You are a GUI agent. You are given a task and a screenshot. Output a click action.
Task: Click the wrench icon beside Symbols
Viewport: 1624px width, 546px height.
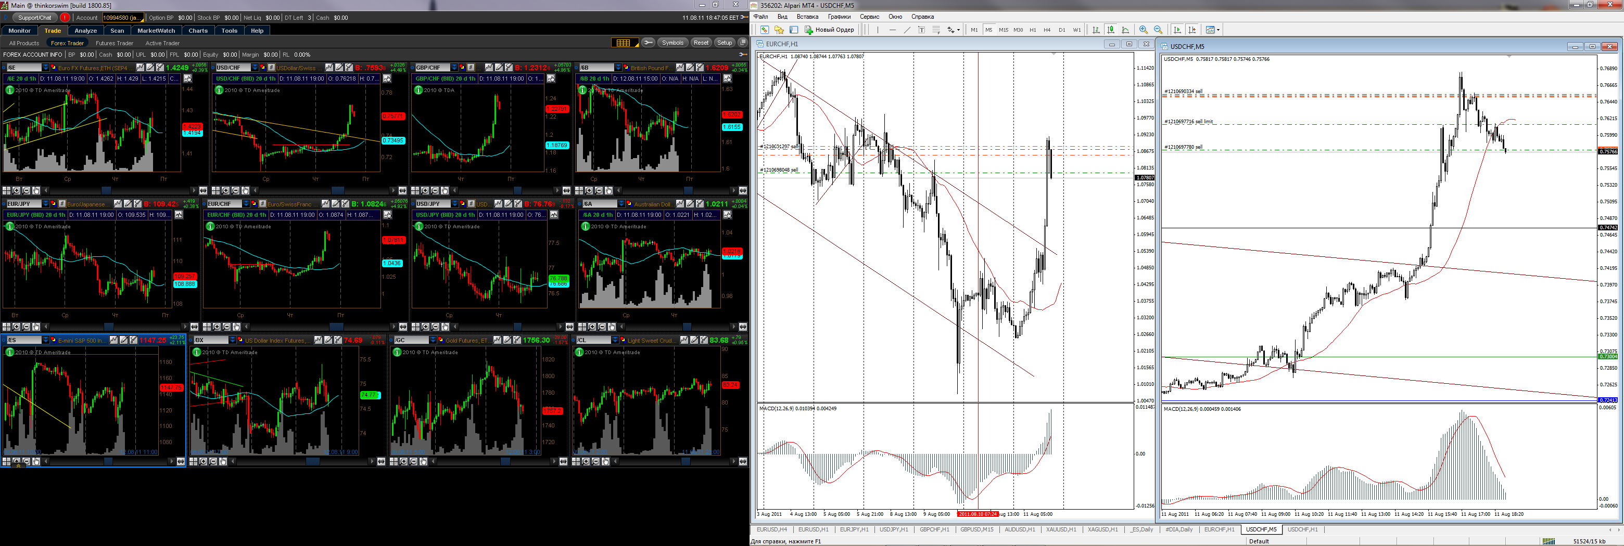[x=648, y=43]
